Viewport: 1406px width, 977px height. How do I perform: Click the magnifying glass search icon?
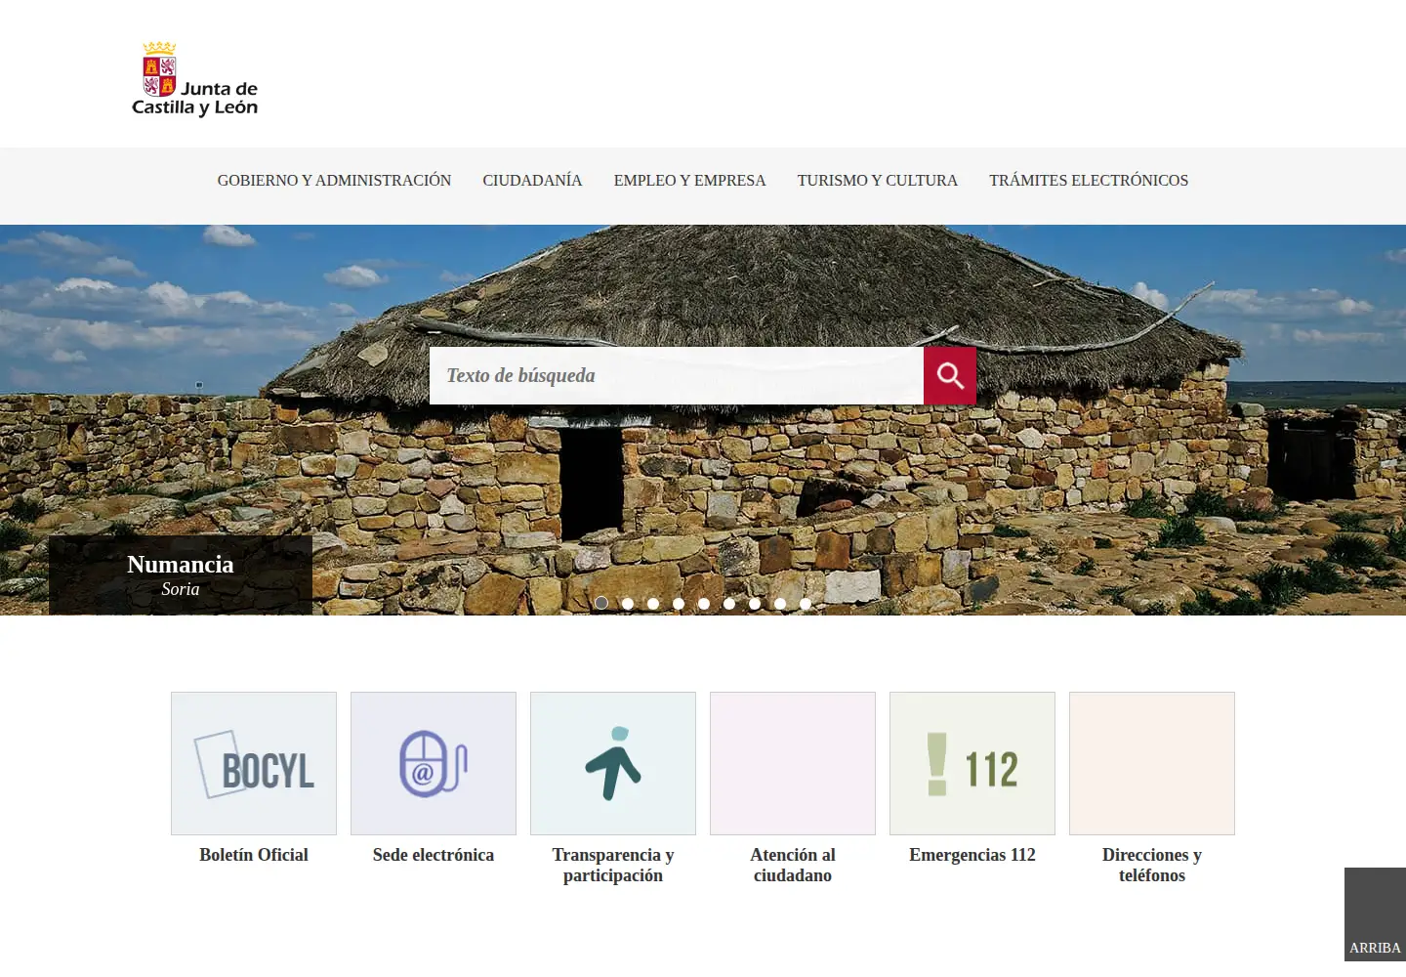tap(950, 375)
